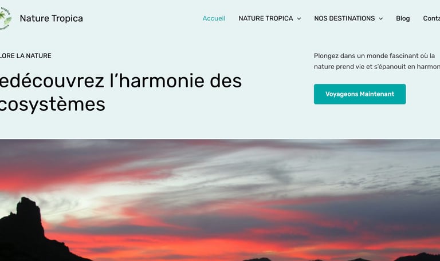Click the 'LORE LA NATURE' subtitle text
440x261 pixels.
coord(26,55)
